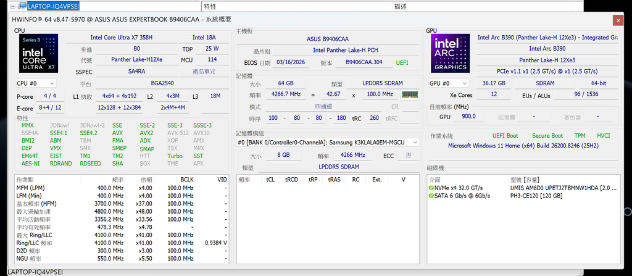Screen dimensions: 632x276
Task: Collapse the LAPTOP-IQ4VPSEI tree node
Action: (x=12, y=6)
